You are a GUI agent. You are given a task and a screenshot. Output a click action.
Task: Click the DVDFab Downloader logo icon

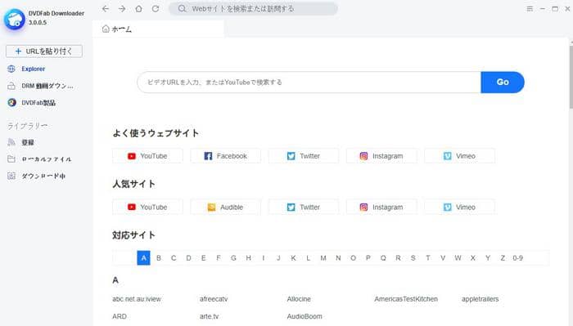15,20
